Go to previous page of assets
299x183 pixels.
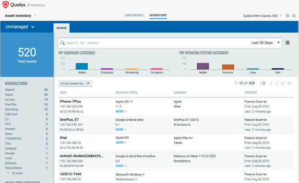261,83
